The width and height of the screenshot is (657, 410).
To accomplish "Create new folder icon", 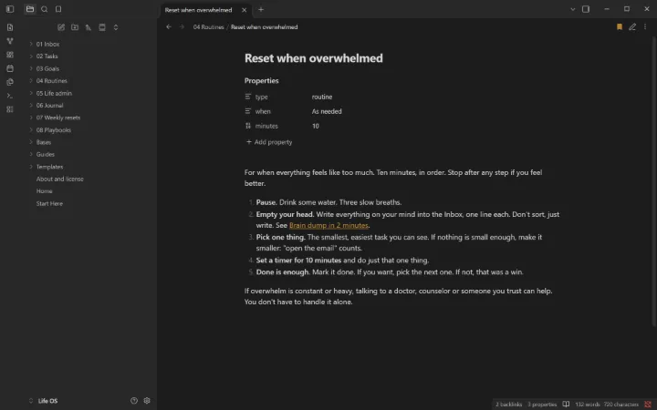I will (75, 27).
